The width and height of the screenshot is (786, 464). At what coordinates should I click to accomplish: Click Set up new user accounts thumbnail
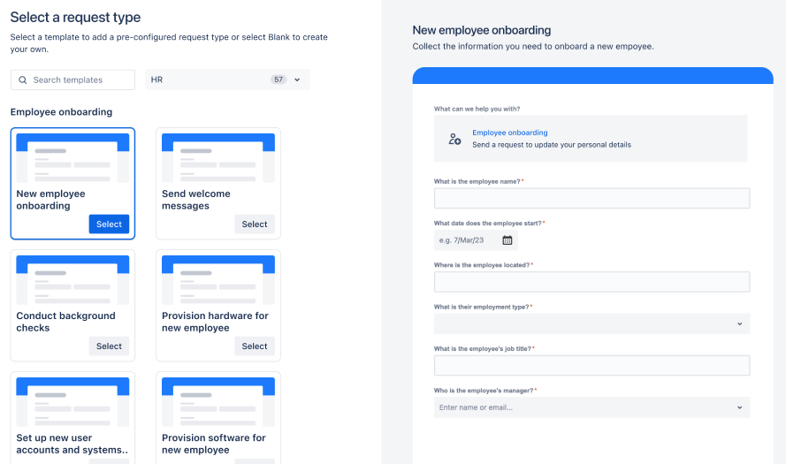pos(72,401)
